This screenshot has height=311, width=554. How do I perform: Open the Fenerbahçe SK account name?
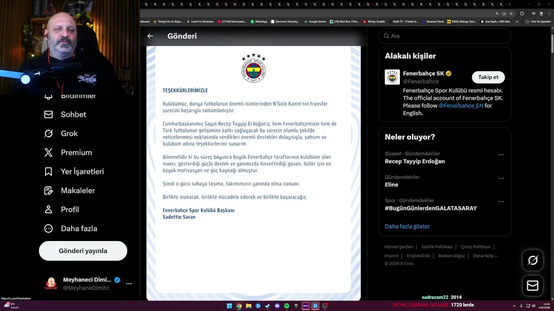(423, 73)
